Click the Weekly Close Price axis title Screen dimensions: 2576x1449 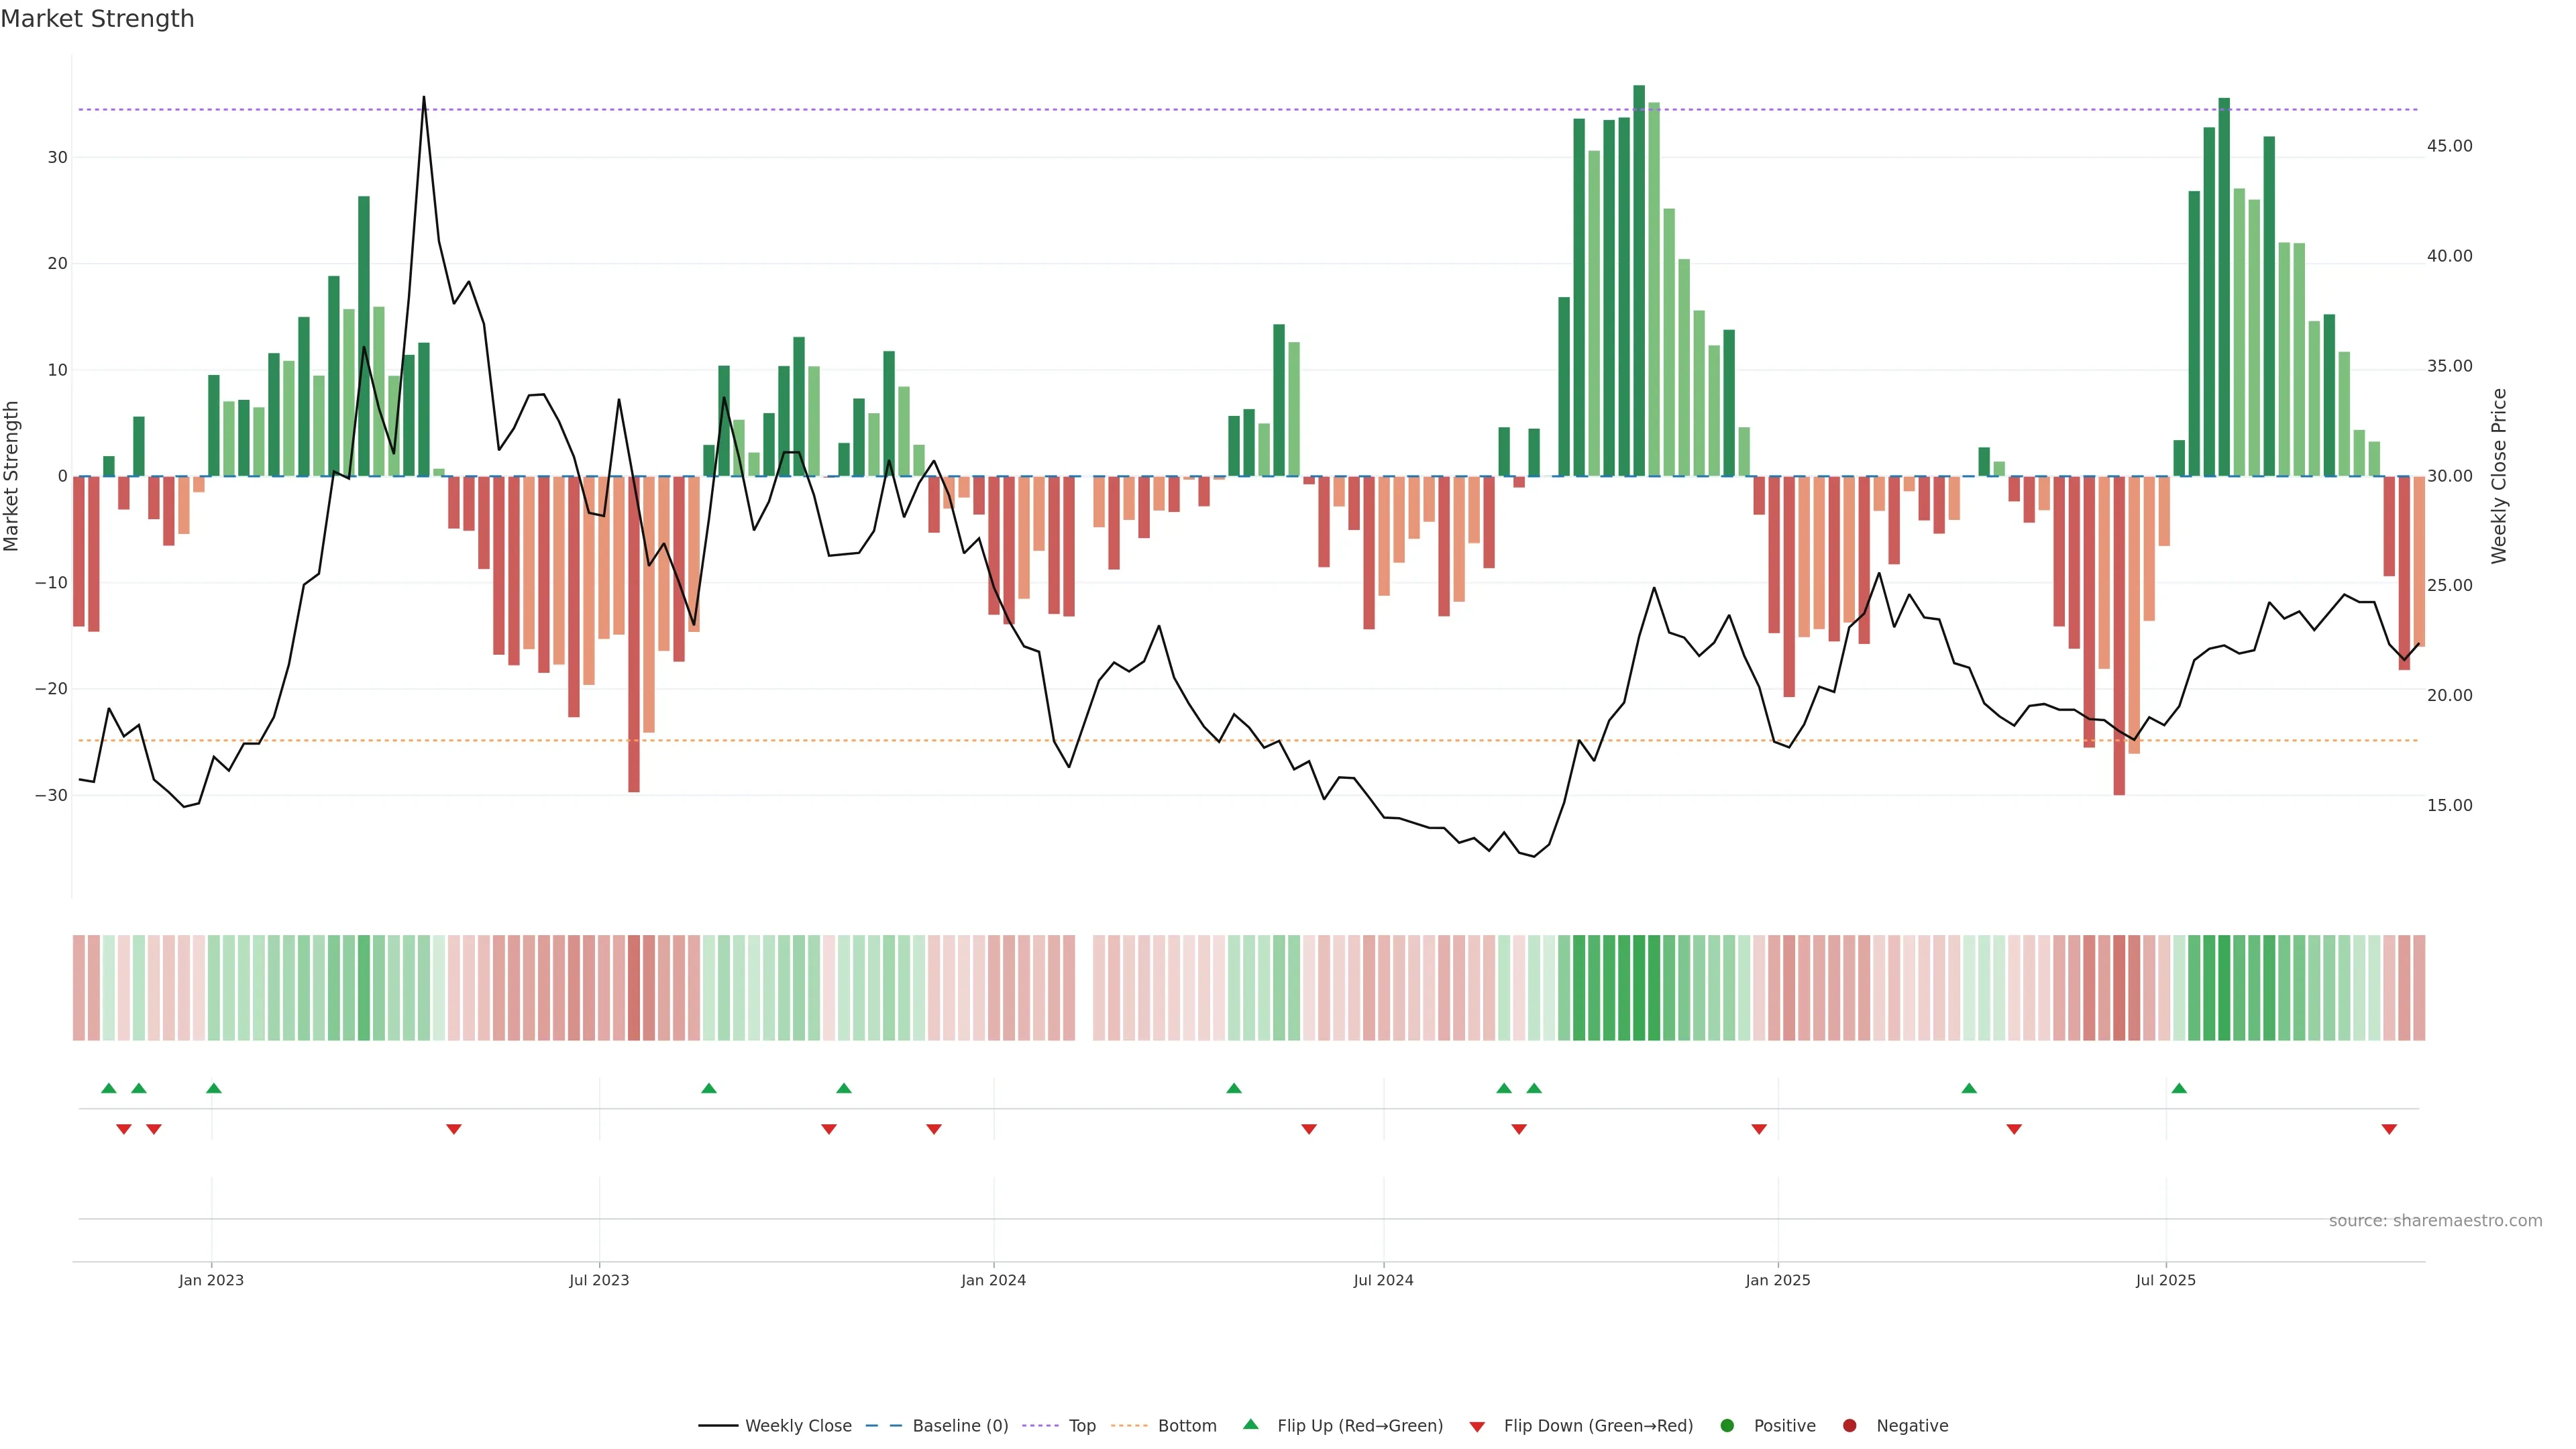coord(2499,476)
